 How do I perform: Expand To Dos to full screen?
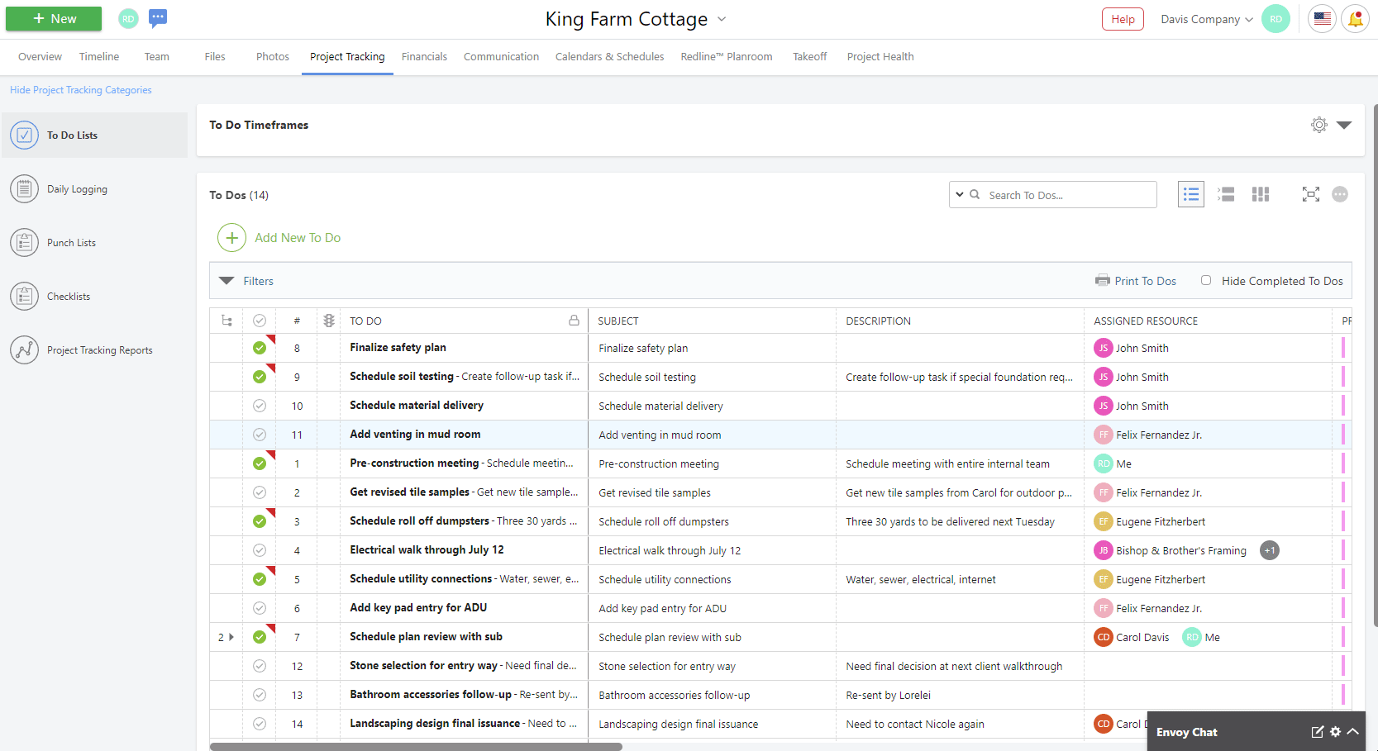point(1310,194)
